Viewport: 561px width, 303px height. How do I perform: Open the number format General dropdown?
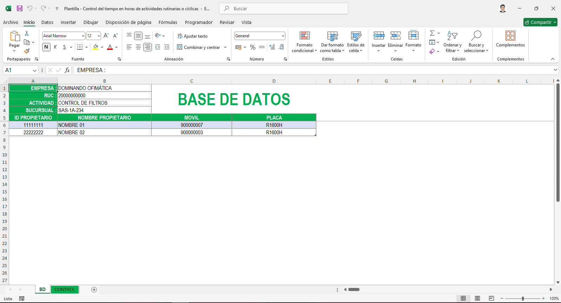(x=283, y=36)
